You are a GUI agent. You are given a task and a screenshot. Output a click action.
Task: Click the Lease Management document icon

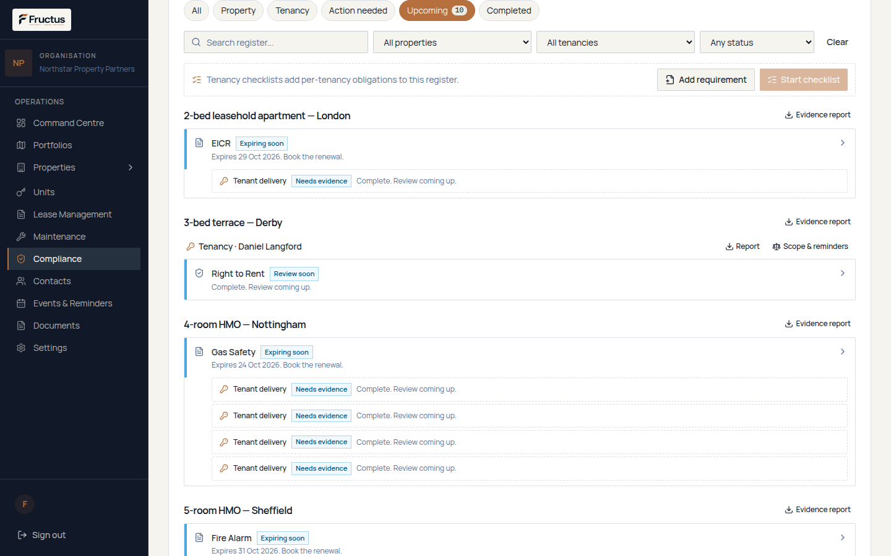click(x=21, y=214)
